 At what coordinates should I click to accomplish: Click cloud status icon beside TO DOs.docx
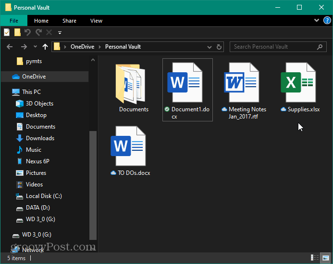pos(113,172)
